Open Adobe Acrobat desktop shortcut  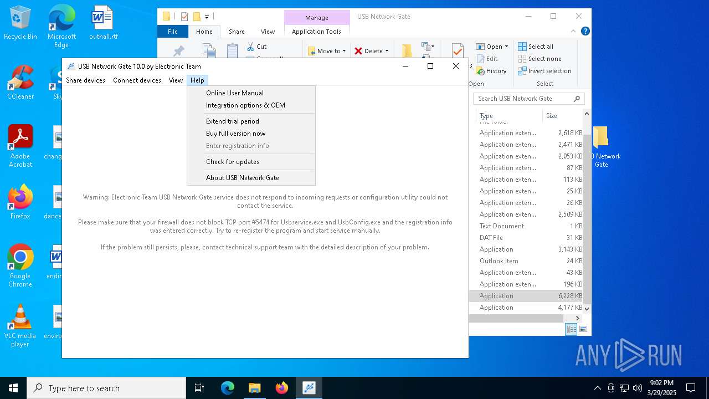point(20,146)
